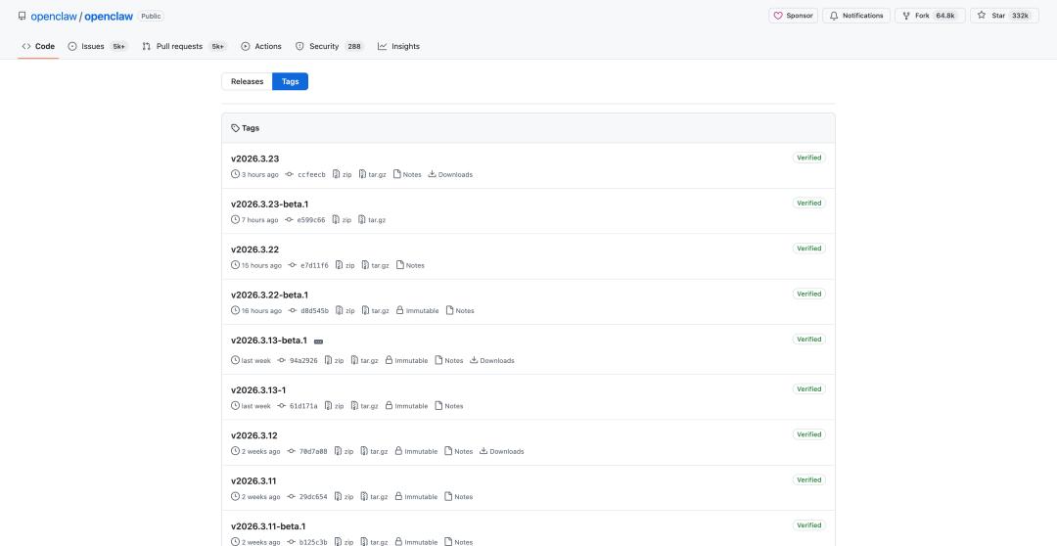Open Notes for v2026.3.22
This screenshot has height=546, width=1057.
point(410,265)
